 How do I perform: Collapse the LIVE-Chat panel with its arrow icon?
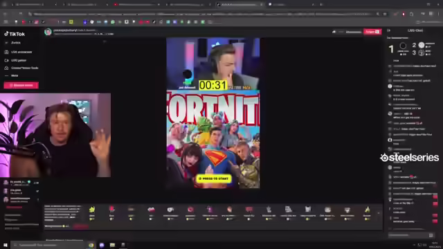389,30
